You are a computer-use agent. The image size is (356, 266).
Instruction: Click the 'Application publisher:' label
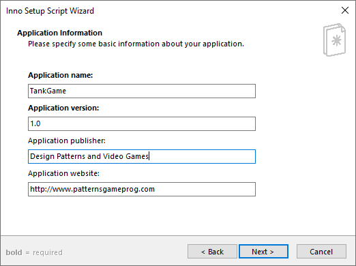pyautogui.click(x=67, y=141)
